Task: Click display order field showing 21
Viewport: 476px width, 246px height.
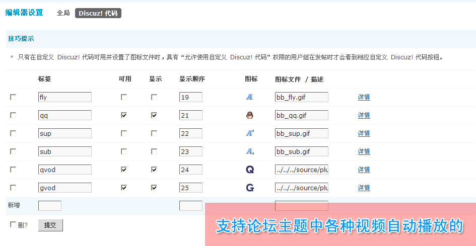Action: coord(190,115)
